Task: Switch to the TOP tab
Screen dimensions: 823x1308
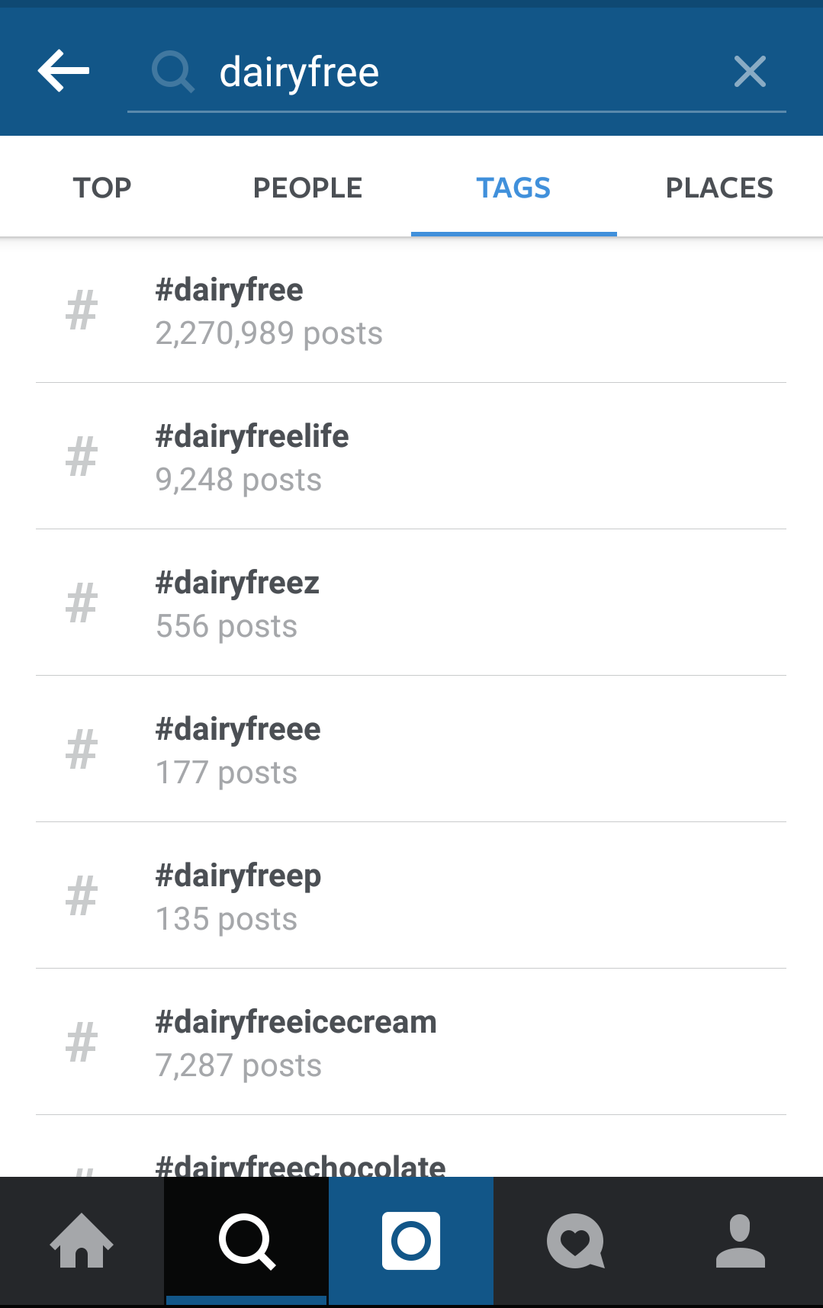Action: point(102,188)
